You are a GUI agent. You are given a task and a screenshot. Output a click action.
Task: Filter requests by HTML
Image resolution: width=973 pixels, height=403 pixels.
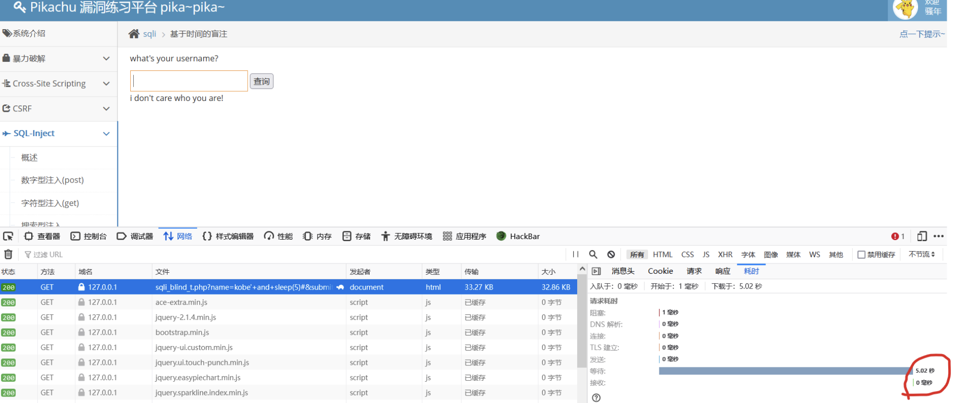[662, 254]
